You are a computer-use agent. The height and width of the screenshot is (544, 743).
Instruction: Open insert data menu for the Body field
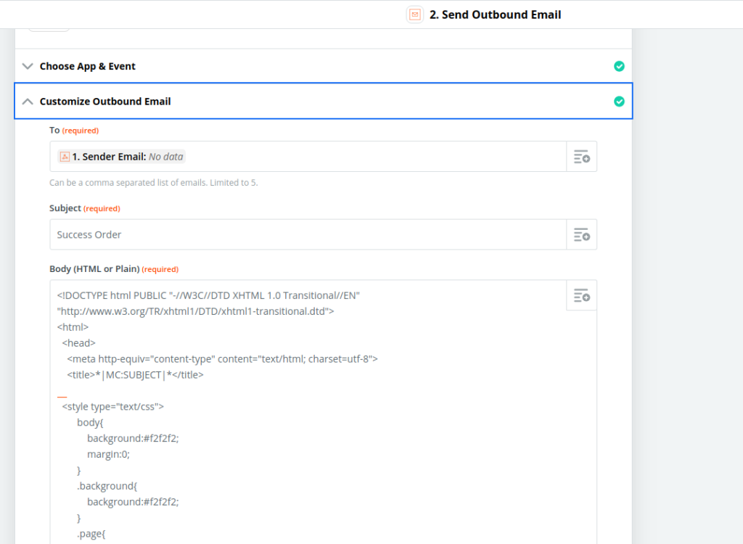581,295
